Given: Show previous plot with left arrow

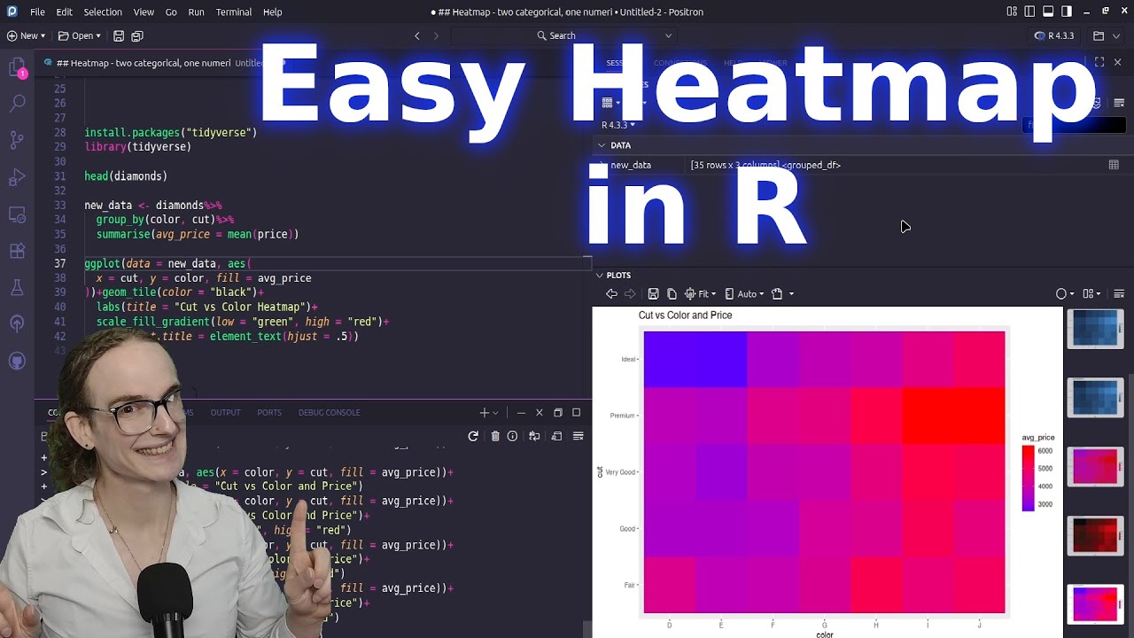Looking at the screenshot, I should tap(611, 293).
